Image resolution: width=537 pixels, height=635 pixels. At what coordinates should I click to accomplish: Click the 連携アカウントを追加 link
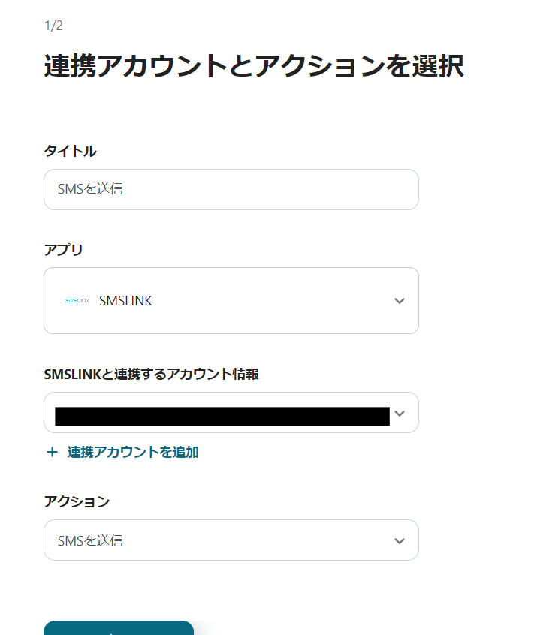(x=133, y=452)
